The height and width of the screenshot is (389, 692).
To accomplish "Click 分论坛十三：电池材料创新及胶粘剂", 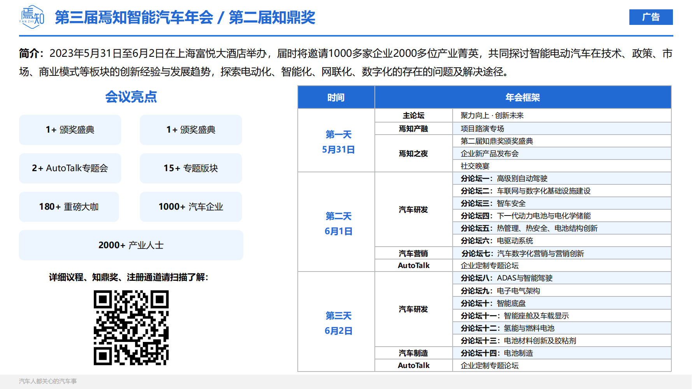I will 562,340.
